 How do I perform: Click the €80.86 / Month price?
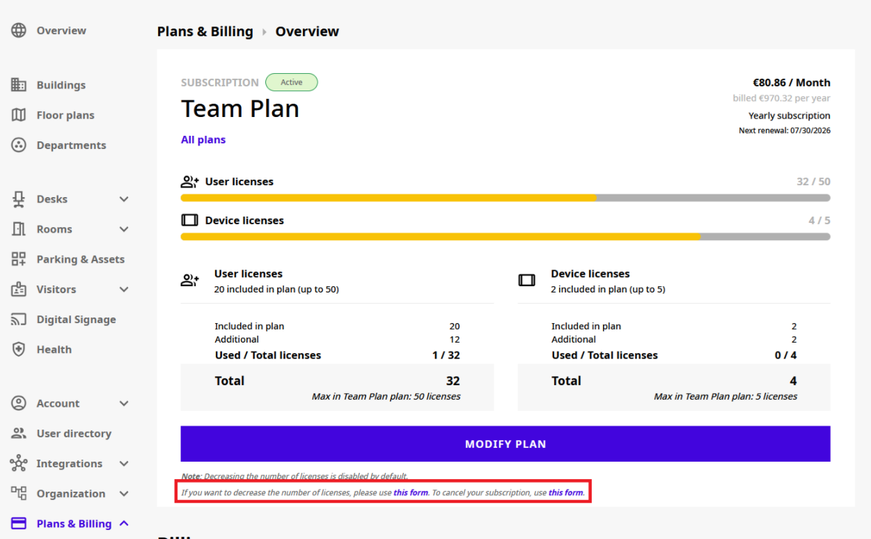[792, 82]
